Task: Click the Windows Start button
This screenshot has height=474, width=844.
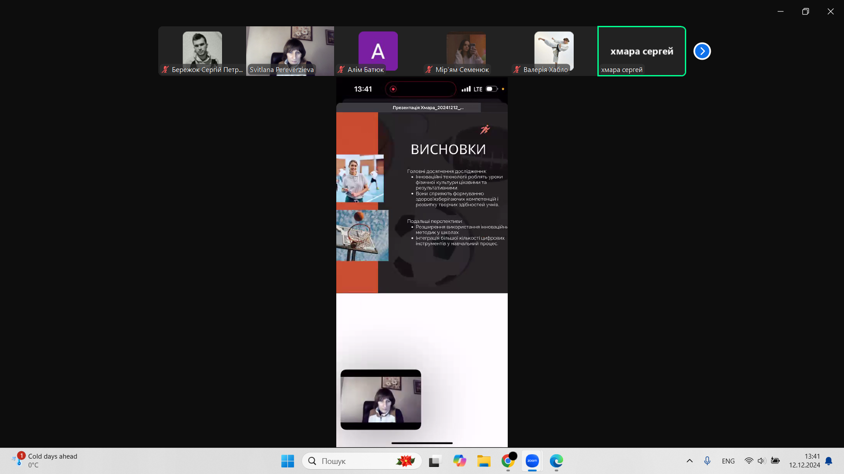Action: tap(287, 461)
